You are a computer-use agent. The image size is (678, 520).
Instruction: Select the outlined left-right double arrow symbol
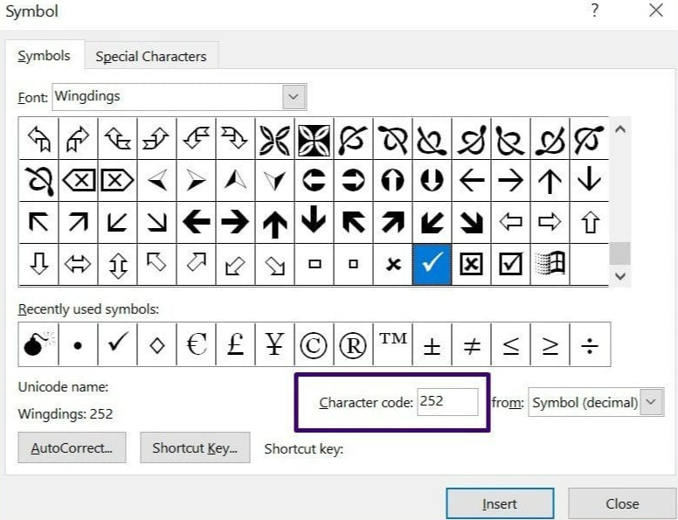coord(79,264)
